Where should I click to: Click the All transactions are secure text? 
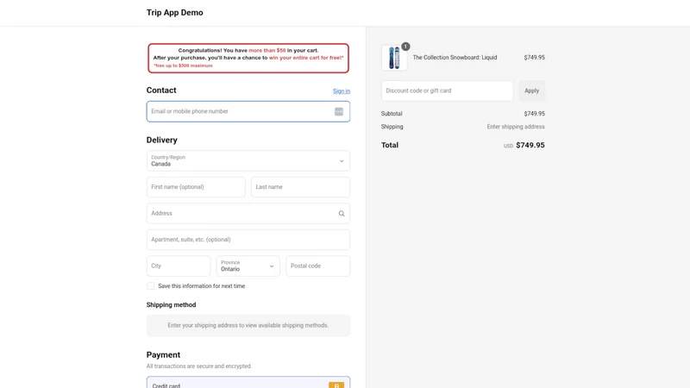tap(199, 366)
